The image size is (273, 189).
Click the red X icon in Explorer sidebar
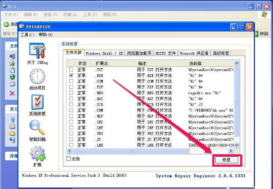pos(12,93)
